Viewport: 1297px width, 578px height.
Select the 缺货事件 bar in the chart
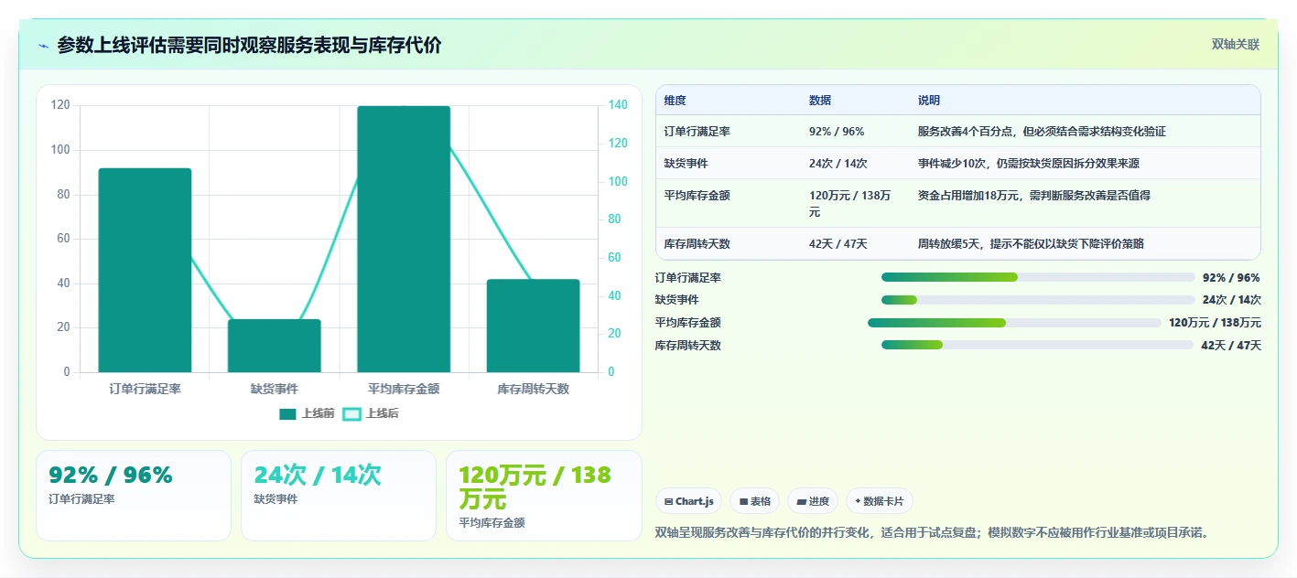point(275,346)
